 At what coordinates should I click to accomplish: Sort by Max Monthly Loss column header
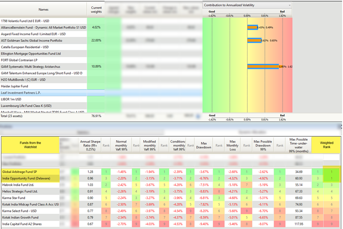click(232, 145)
